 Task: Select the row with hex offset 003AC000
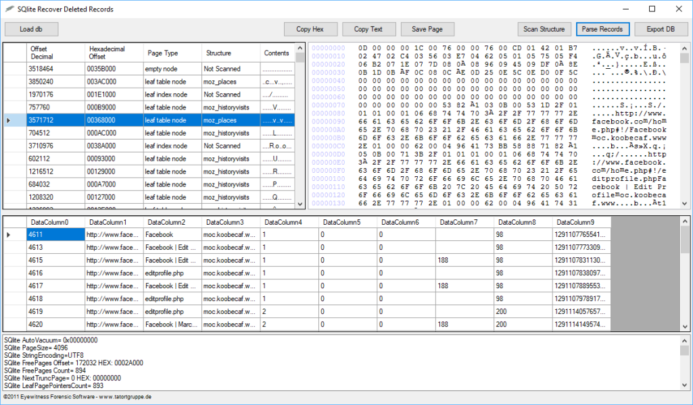pos(114,82)
